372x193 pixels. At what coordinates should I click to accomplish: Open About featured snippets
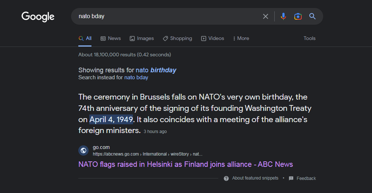(x=255, y=178)
